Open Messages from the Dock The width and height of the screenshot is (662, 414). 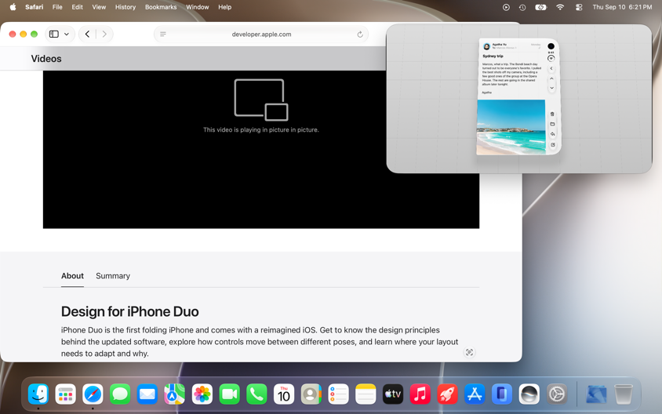[x=120, y=394]
